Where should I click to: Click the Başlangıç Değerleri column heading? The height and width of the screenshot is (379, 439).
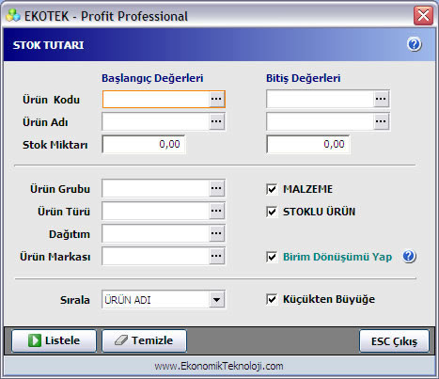pyautogui.click(x=152, y=78)
